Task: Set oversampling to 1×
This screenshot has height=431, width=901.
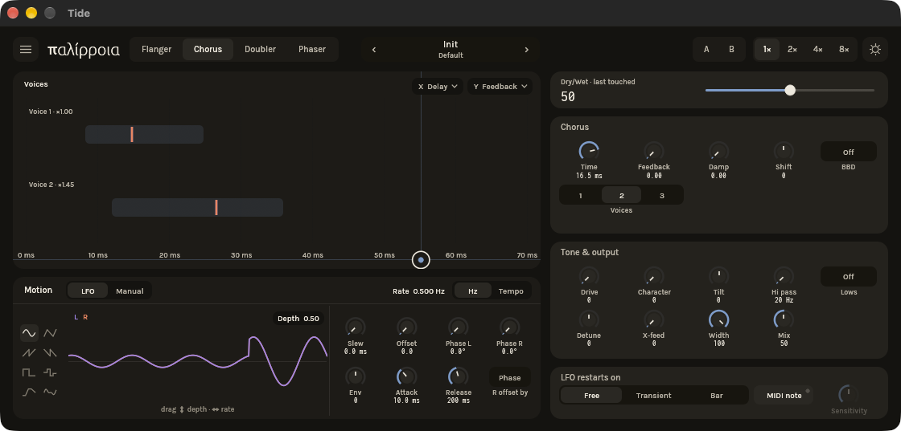Action: click(x=767, y=49)
